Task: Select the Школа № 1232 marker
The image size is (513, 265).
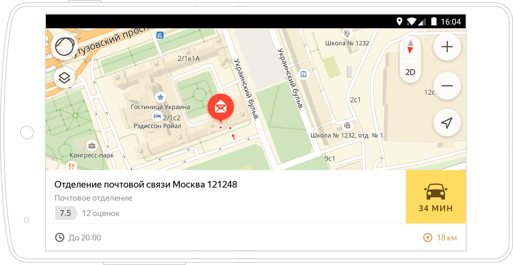Action: coord(347,33)
